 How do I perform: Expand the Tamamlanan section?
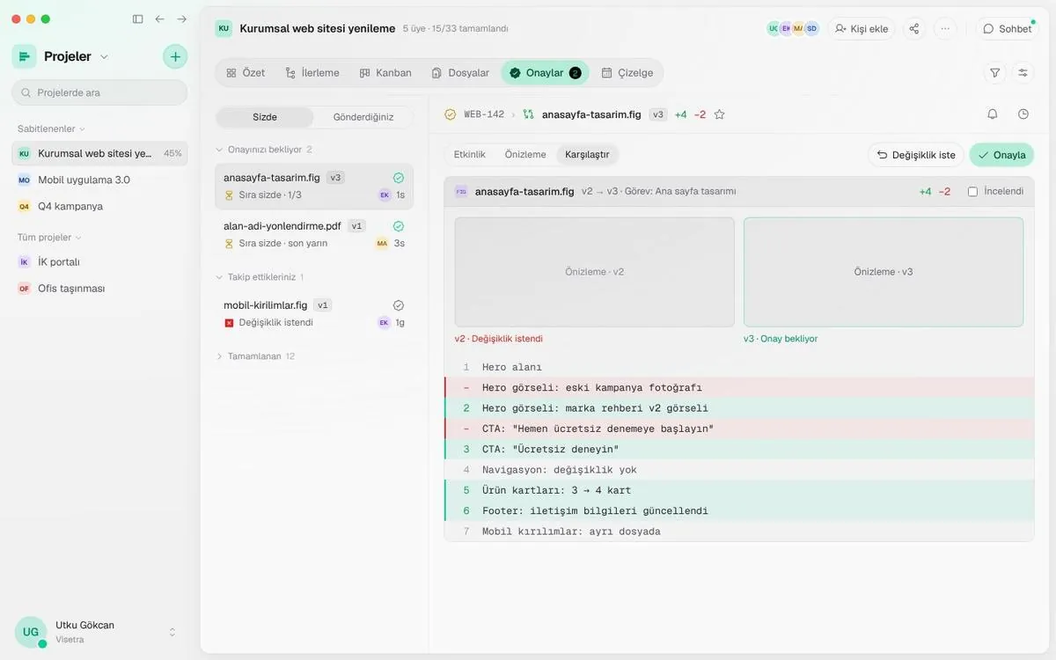(x=255, y=356)
